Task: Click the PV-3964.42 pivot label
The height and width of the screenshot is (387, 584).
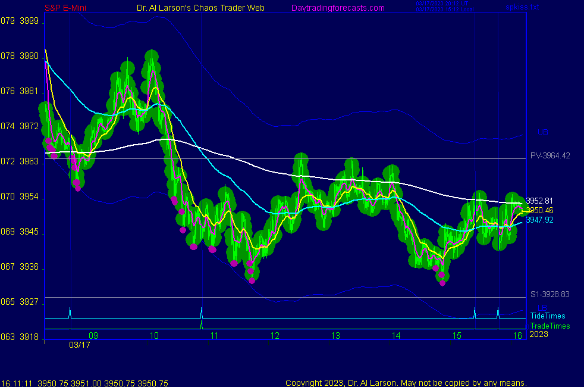Action: (x=550, y=155)
